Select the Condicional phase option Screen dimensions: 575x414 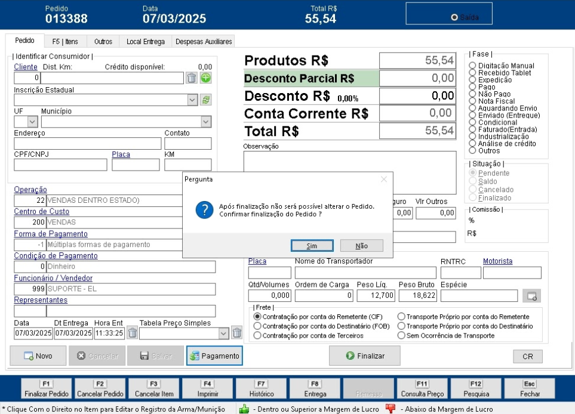pyautogui.click(x=472, y=122)
